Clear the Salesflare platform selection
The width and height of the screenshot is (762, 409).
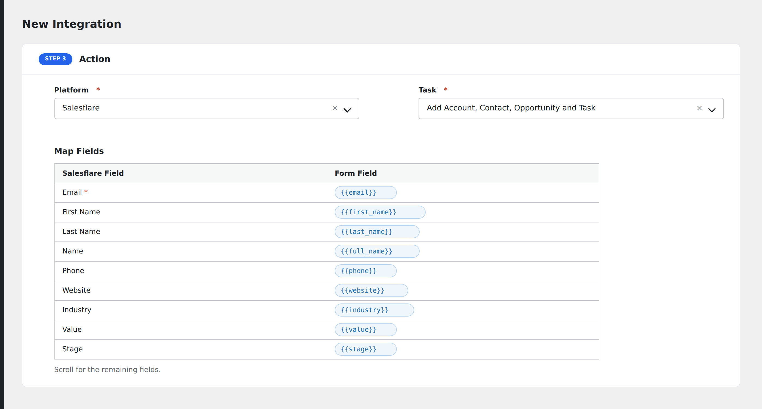click(x=335, y=108)
